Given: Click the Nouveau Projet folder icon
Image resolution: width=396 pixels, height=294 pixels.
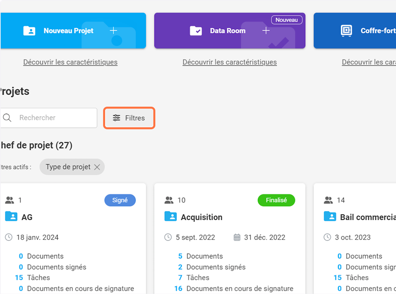Looking at the screenshot, I should [x=29, y=31].
